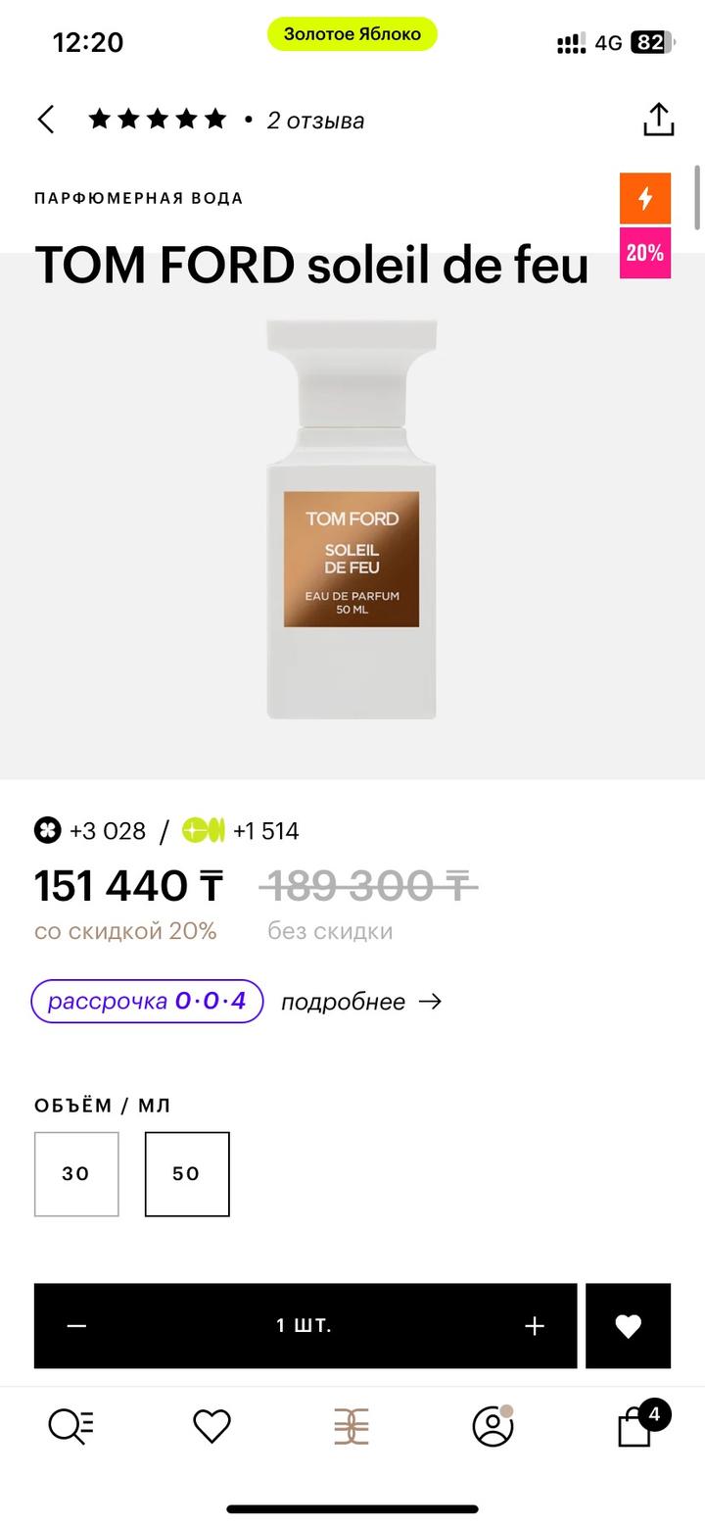Image resolution: width=705 pixels, height=1527 pixels.
Task: Decrease quantity with minus button
Action: 77,1326
